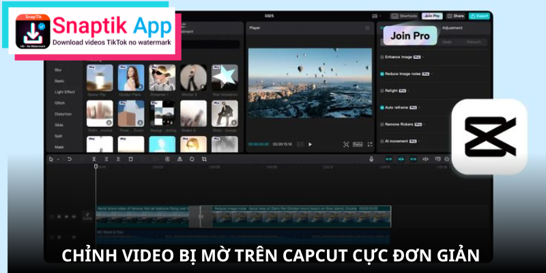Click the teal Export button

tap(479, 16)
